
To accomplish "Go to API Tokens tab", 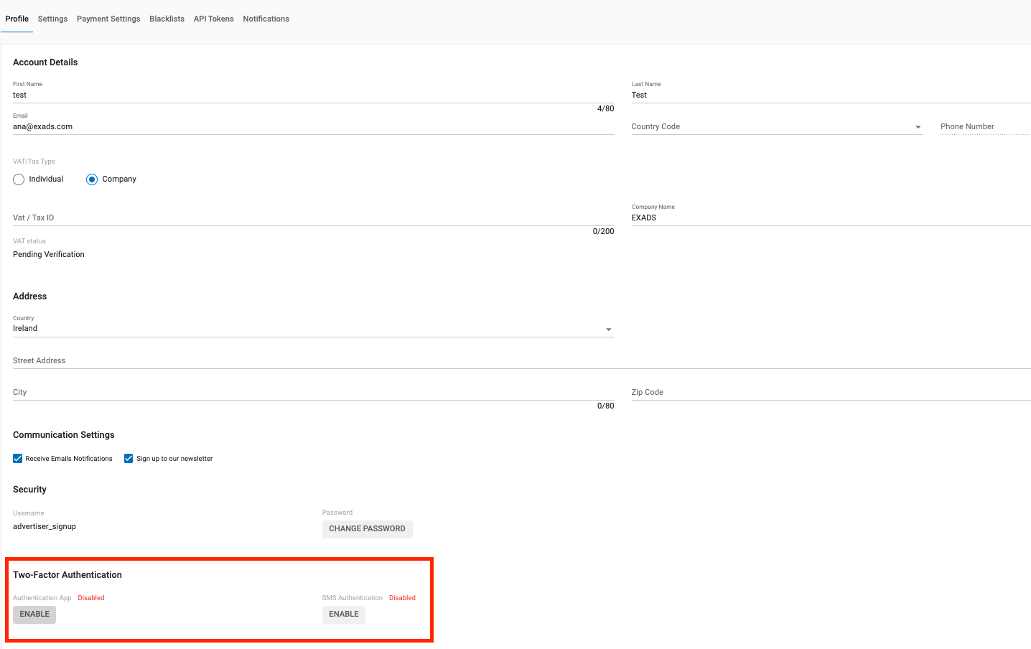I will click(x=213, y=19).
